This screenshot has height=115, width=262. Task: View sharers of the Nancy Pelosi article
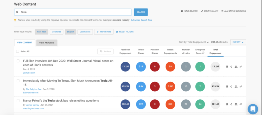(x=236, y=104)
